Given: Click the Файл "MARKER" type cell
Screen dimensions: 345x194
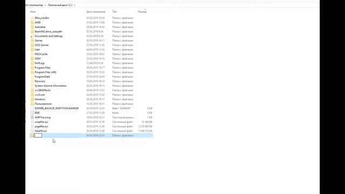Looking at the screenshot, I should click(x=121, y=108).
